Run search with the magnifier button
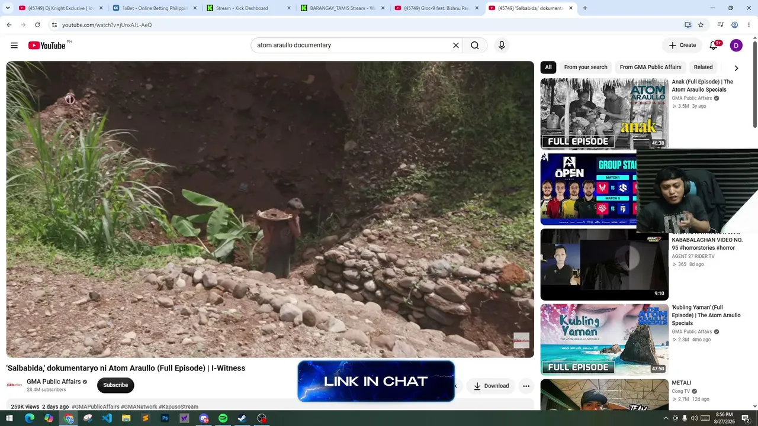This screenshot has height=426, width=758. point(475,46)
